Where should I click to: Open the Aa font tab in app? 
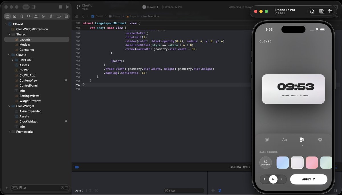coord(284,140)
